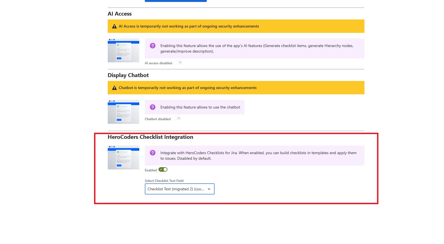The image size is (444, 244).
Task: Click the warning icon in Chatbot banner
Action: (114, 88)
